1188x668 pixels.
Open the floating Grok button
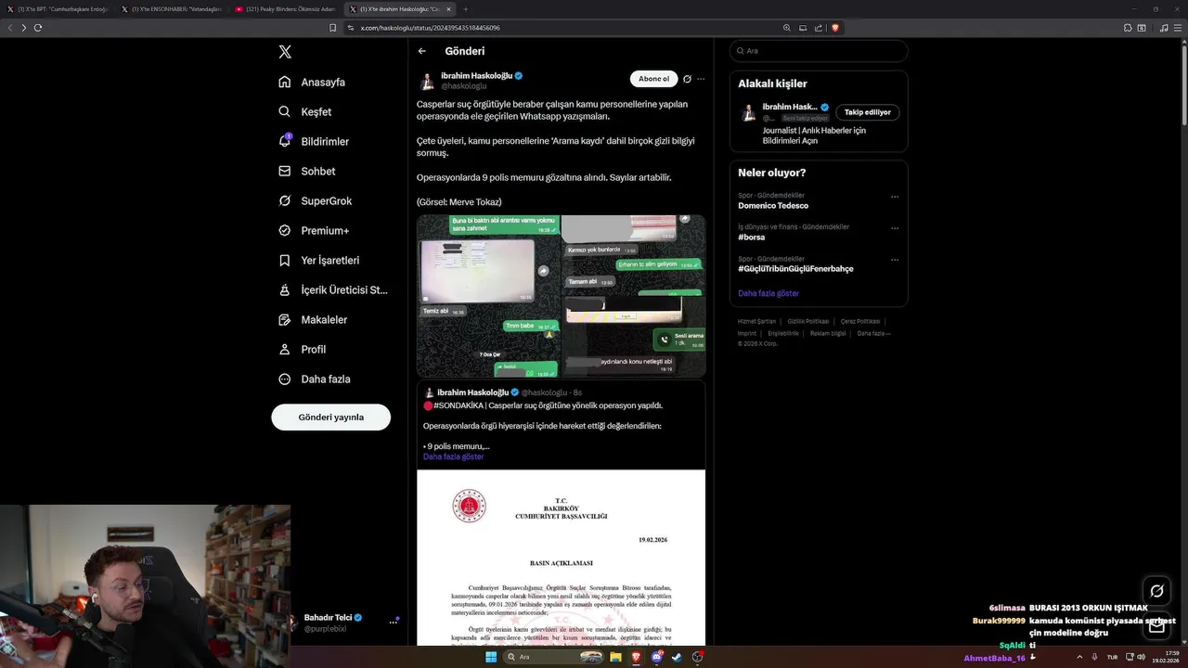tap(1156, 591)
